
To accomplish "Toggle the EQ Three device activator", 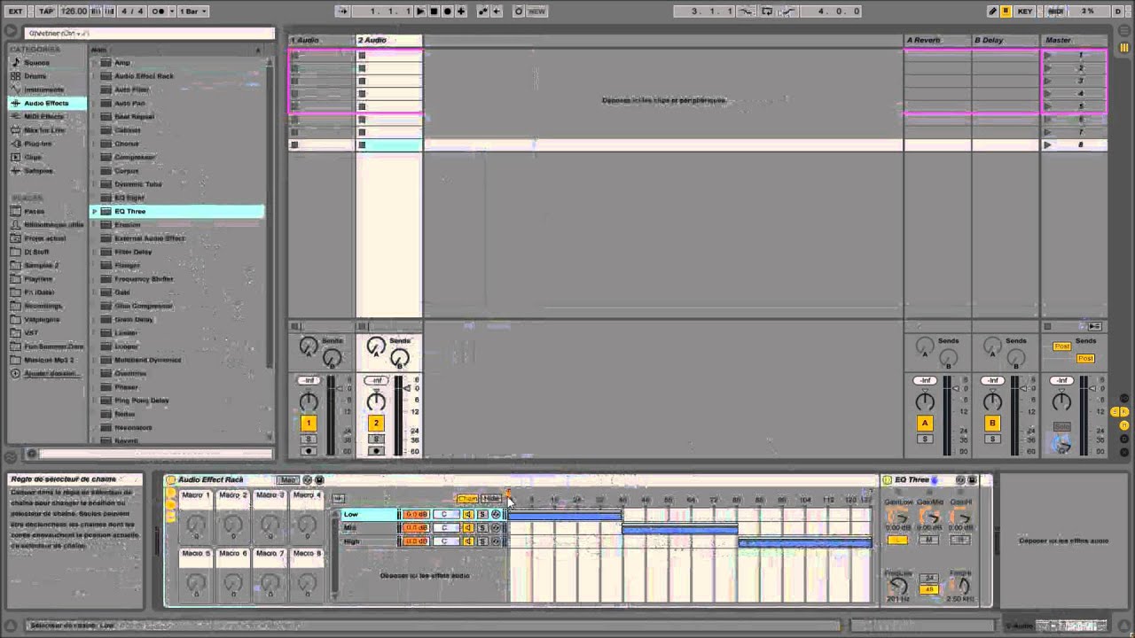I will click(887, 480).
